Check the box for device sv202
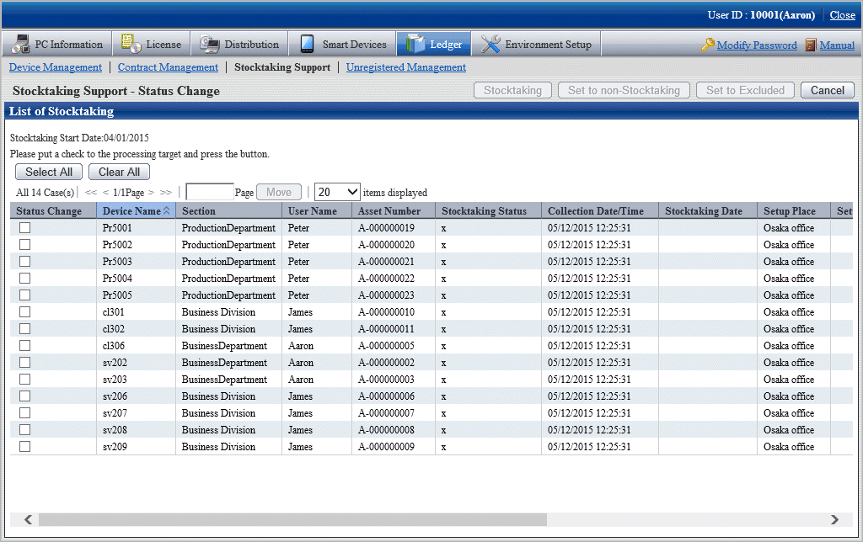The width and height of the screenshot is (863, 542). pyautogui.click(x=24, y=362)
